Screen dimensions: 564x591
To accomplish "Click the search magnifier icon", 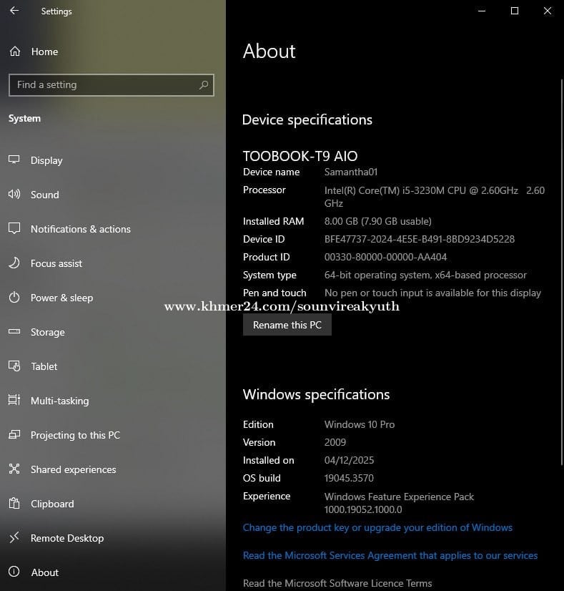I will click(203, 85).
